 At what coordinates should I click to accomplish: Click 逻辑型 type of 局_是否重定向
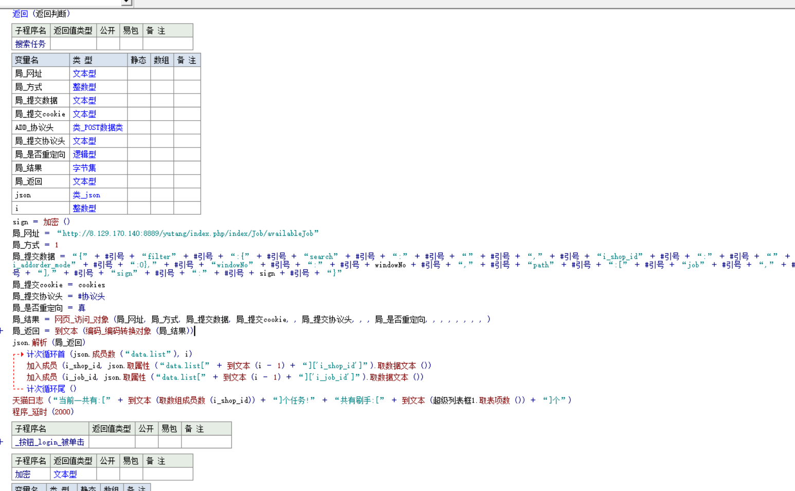coord(84,154)
